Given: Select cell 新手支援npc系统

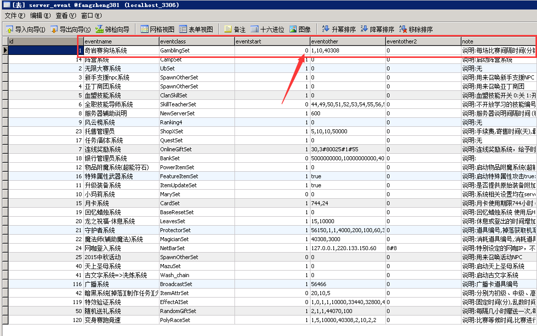Looking at the screenshot, I should tap(121, 77).
